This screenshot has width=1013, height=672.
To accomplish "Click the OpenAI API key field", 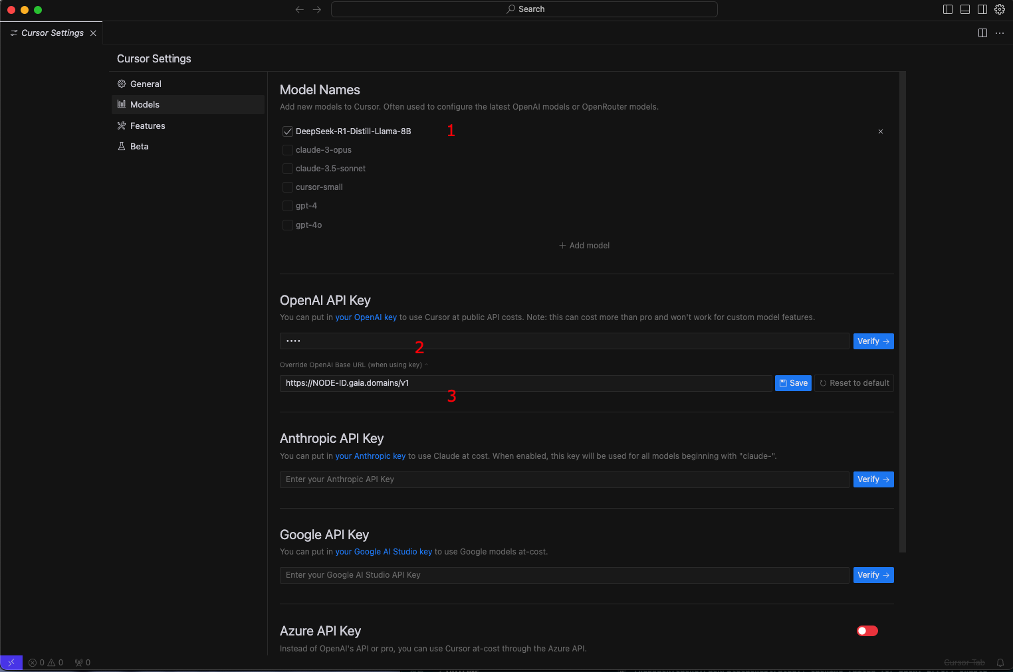I will pos(564,341).
